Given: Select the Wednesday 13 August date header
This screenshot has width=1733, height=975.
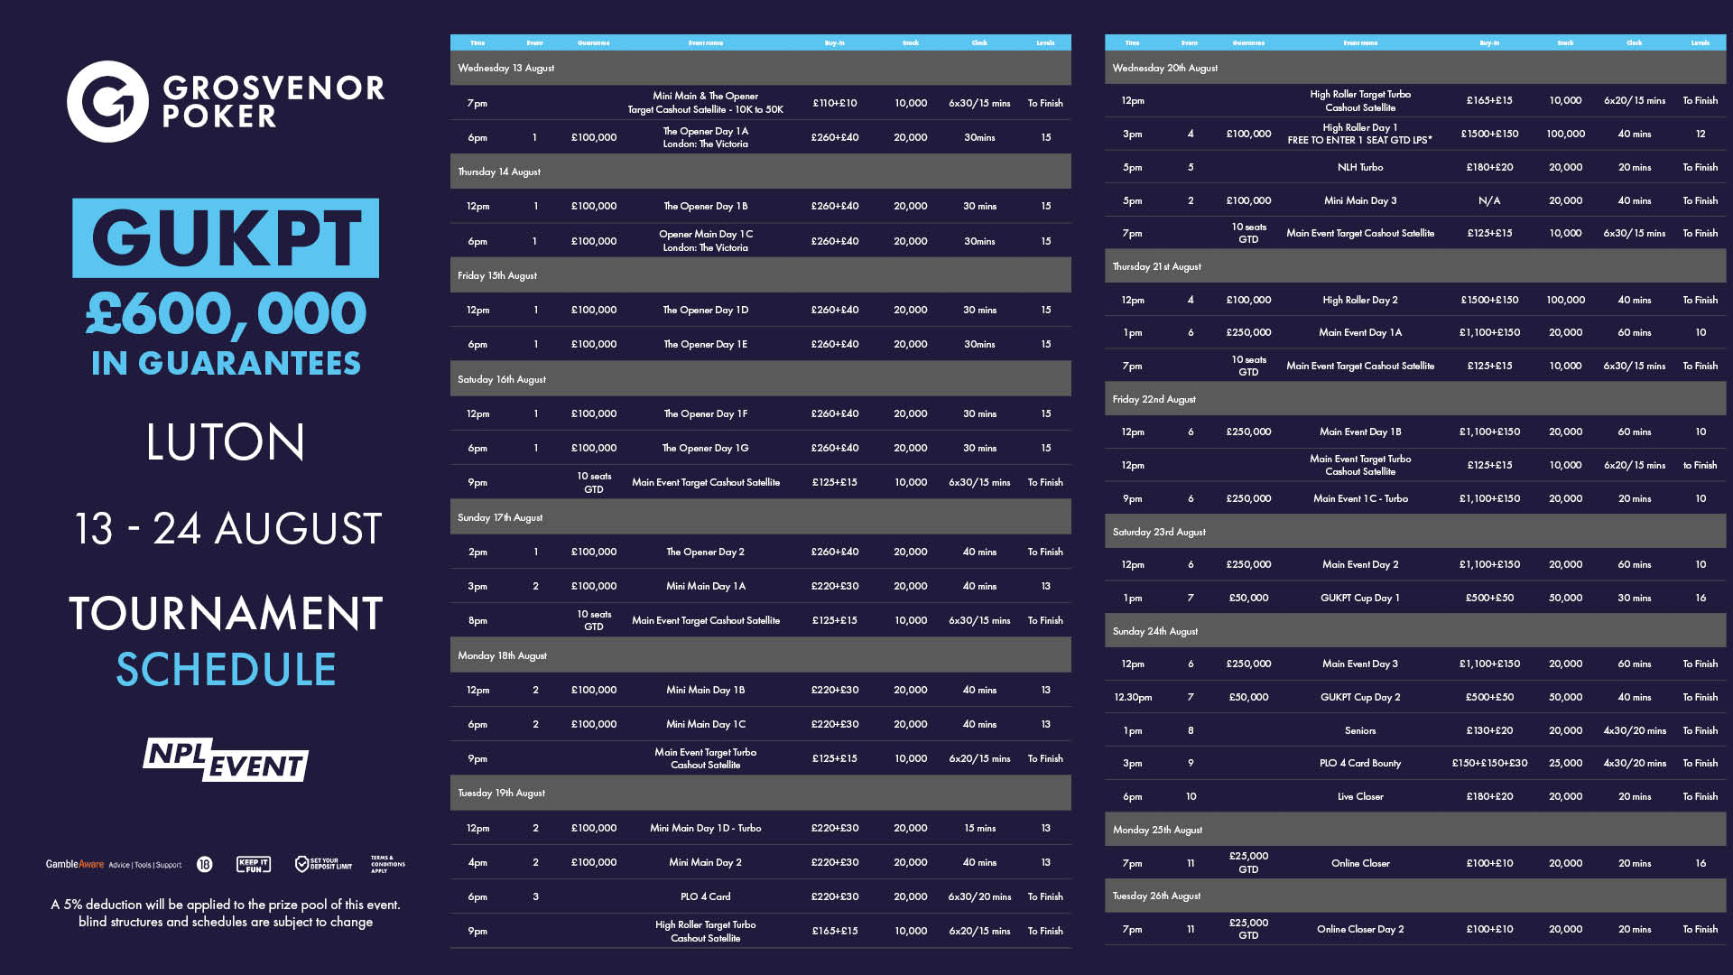Looking at the screenshot, I should pos(506,69).
